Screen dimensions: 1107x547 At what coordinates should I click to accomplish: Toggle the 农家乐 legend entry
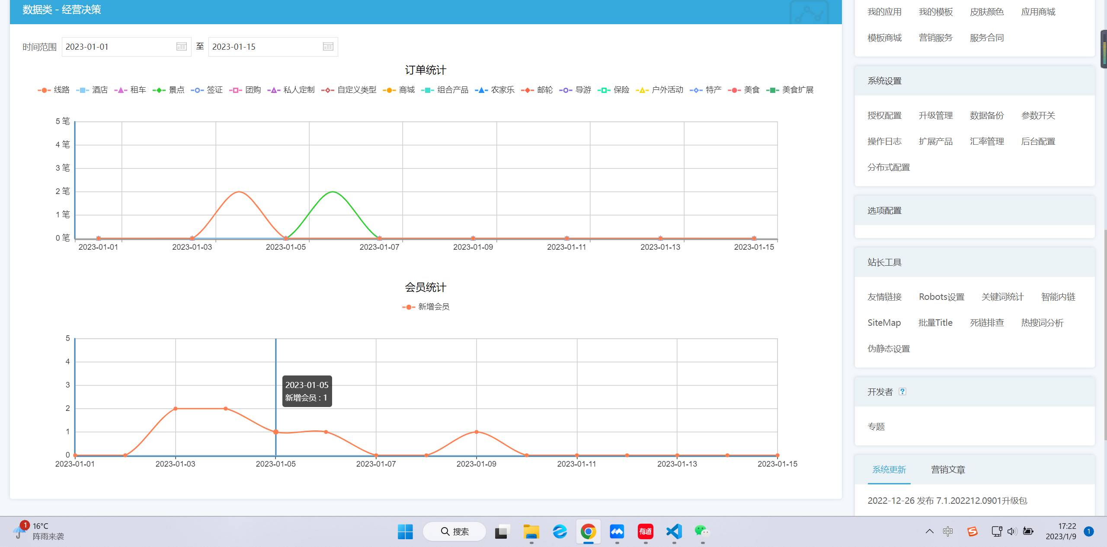click(495, 90)
